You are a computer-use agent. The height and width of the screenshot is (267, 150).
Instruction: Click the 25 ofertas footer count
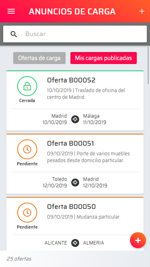click(x=19, y=259)
